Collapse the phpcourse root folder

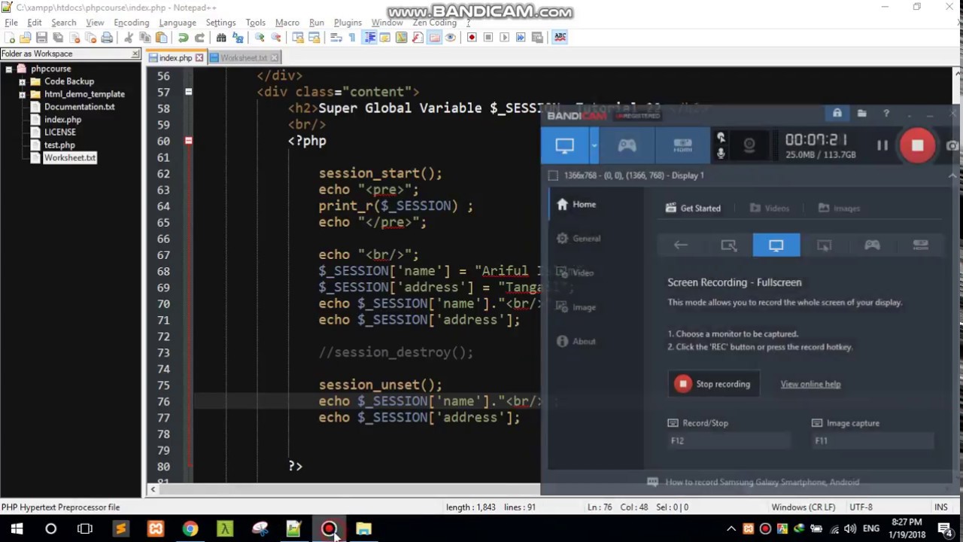8,69
